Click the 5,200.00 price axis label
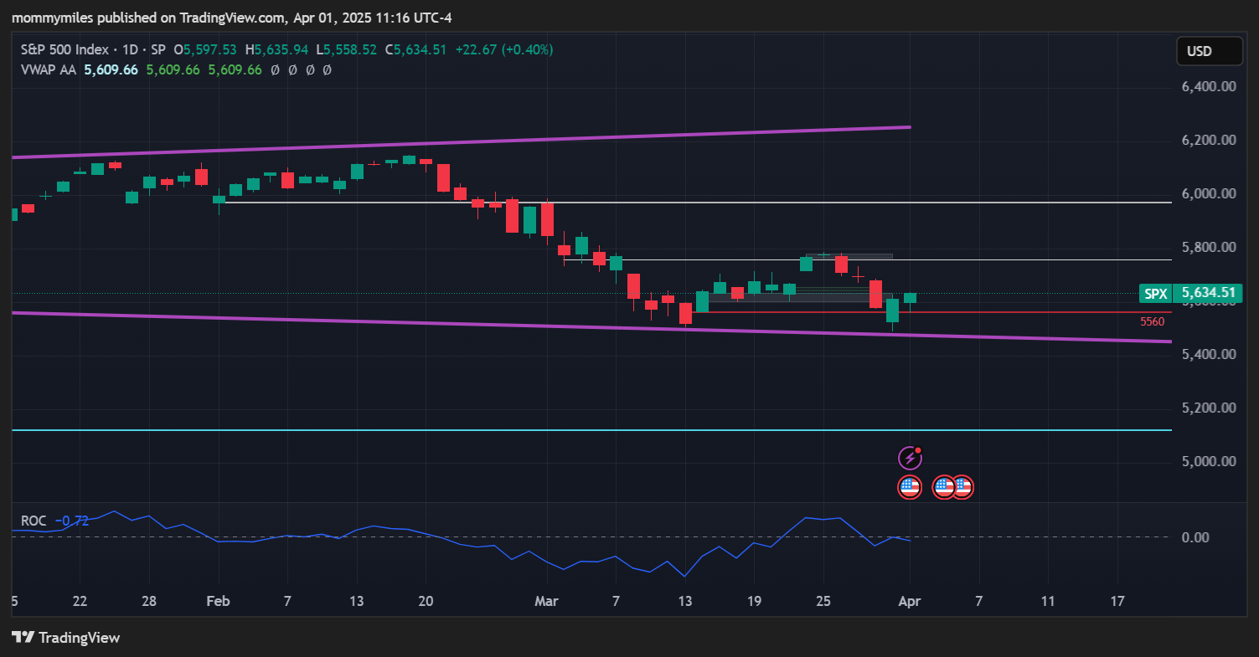The width and height of the screenshot is (1259, 657). tap(1209, 408)
